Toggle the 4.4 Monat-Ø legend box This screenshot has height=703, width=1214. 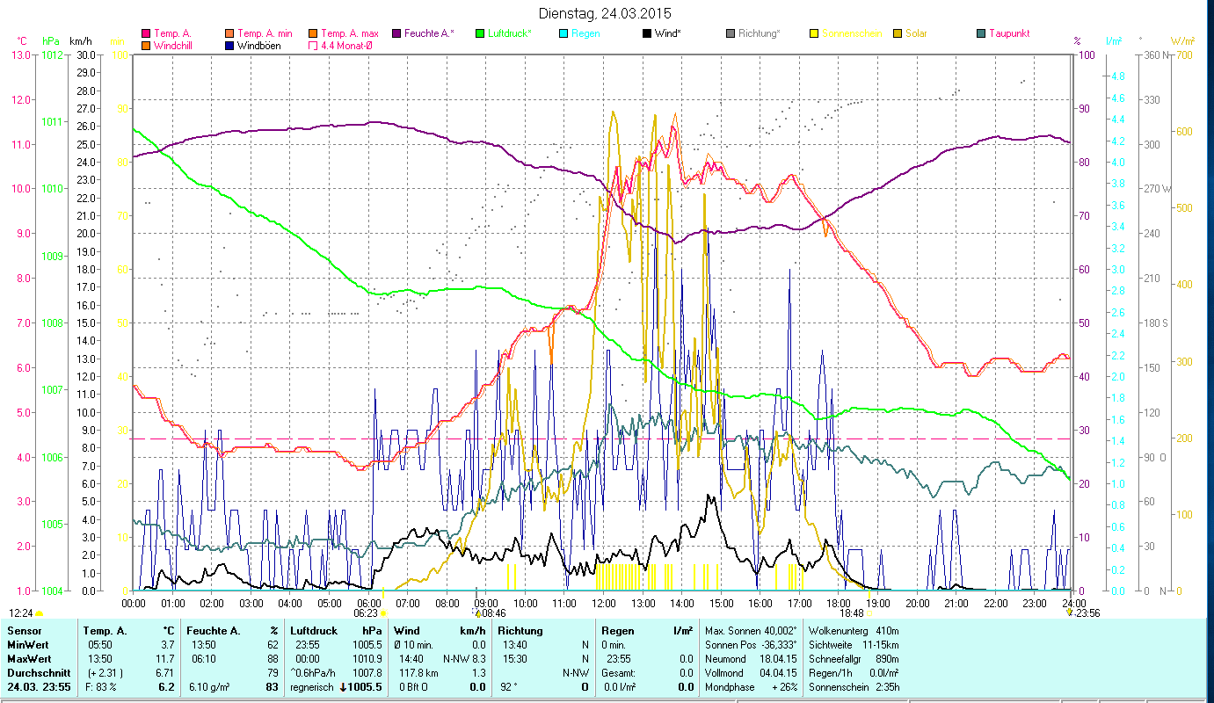pyautogui.click(x=312, y=46)
